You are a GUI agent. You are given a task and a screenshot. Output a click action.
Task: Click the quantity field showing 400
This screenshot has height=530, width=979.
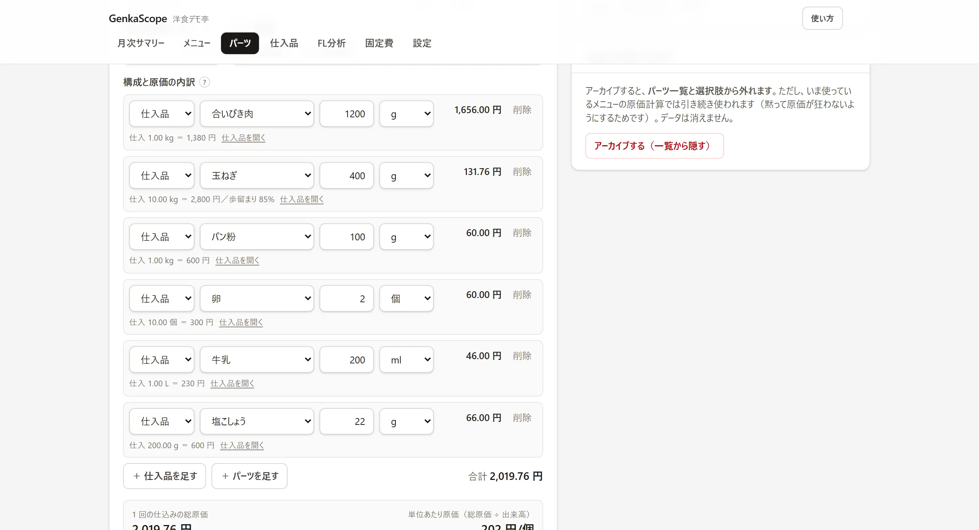346,175
